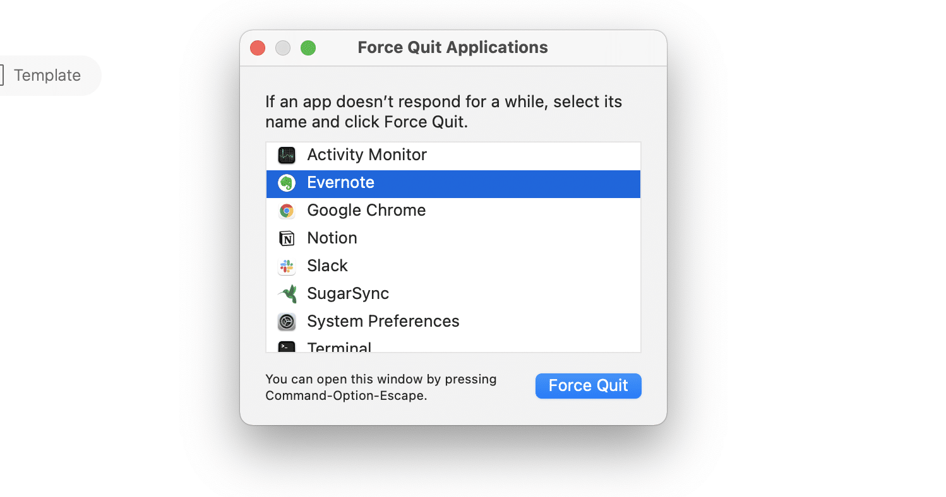Select the Evernote row
Screen dimensions: 946x497
click(x=341, y=183)
